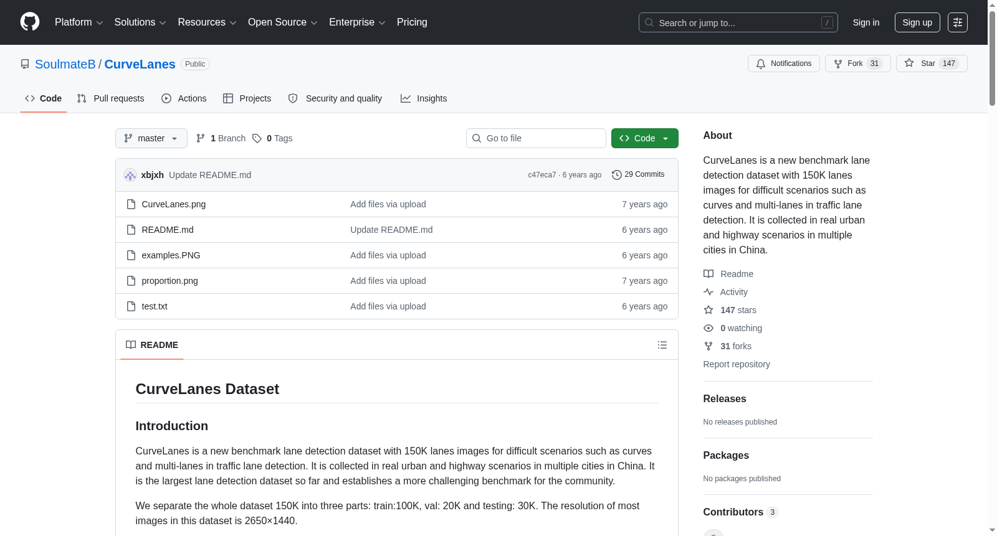Expand the Enterprise menu

[x=357, y=22]
